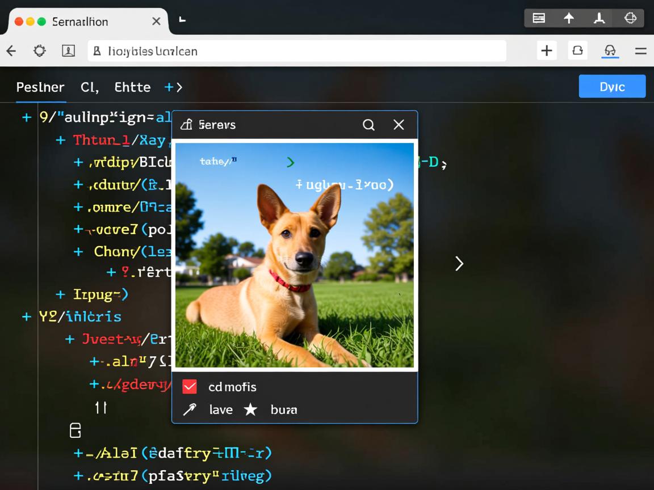Image resolution: width=654 pixels, height=490 pixels.
Task: Click the pin icon beside lave
Action: tap(190, 409)
